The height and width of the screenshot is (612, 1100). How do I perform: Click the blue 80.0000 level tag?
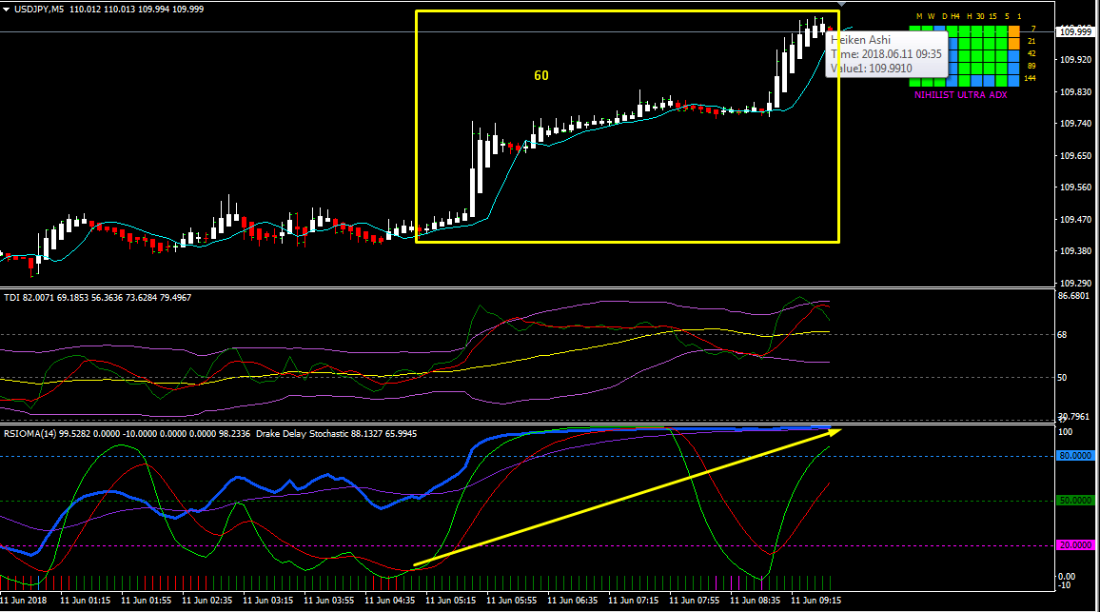click(x=1075, y=456)
